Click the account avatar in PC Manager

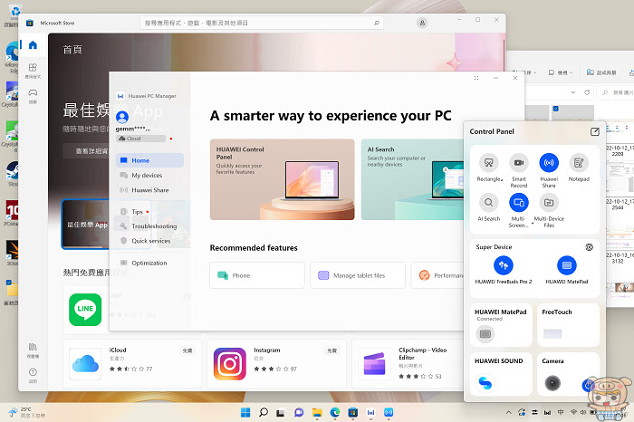click(122, 117)
